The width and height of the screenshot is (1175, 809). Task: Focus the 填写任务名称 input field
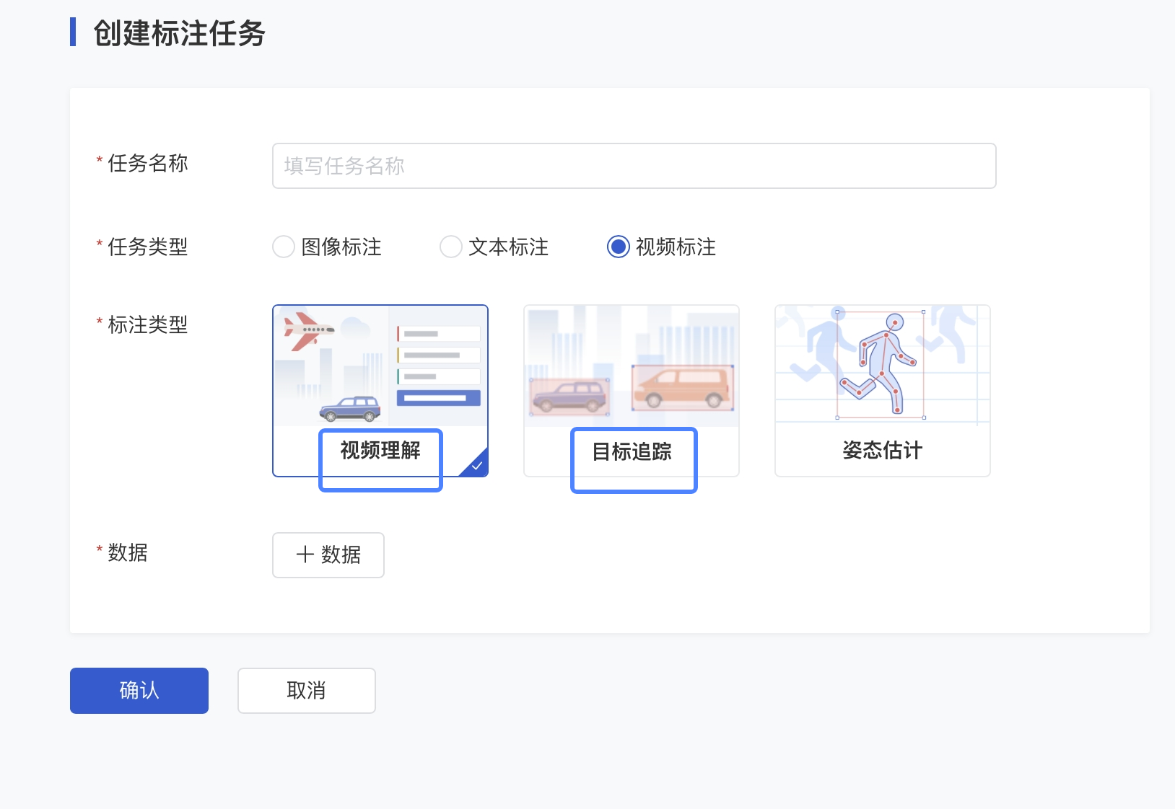634,166
